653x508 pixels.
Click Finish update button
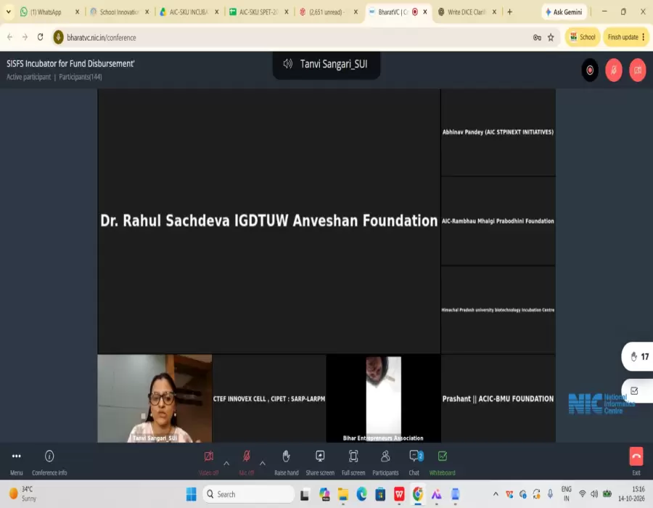tap(626, 37)
